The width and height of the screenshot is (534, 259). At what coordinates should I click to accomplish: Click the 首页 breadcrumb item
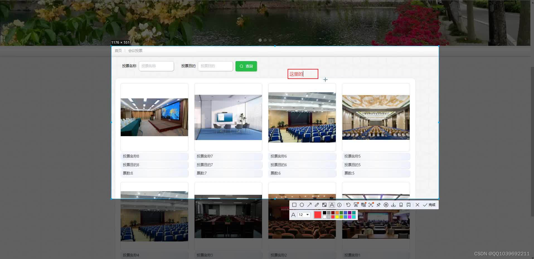pos(118,51)
